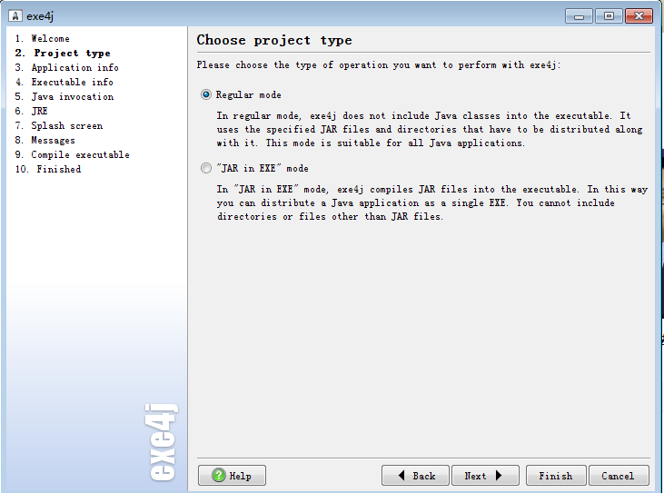Click the green Help question mark icon
Image resolution: width=664 pixels, height=493 pixels.
[219, 476]
